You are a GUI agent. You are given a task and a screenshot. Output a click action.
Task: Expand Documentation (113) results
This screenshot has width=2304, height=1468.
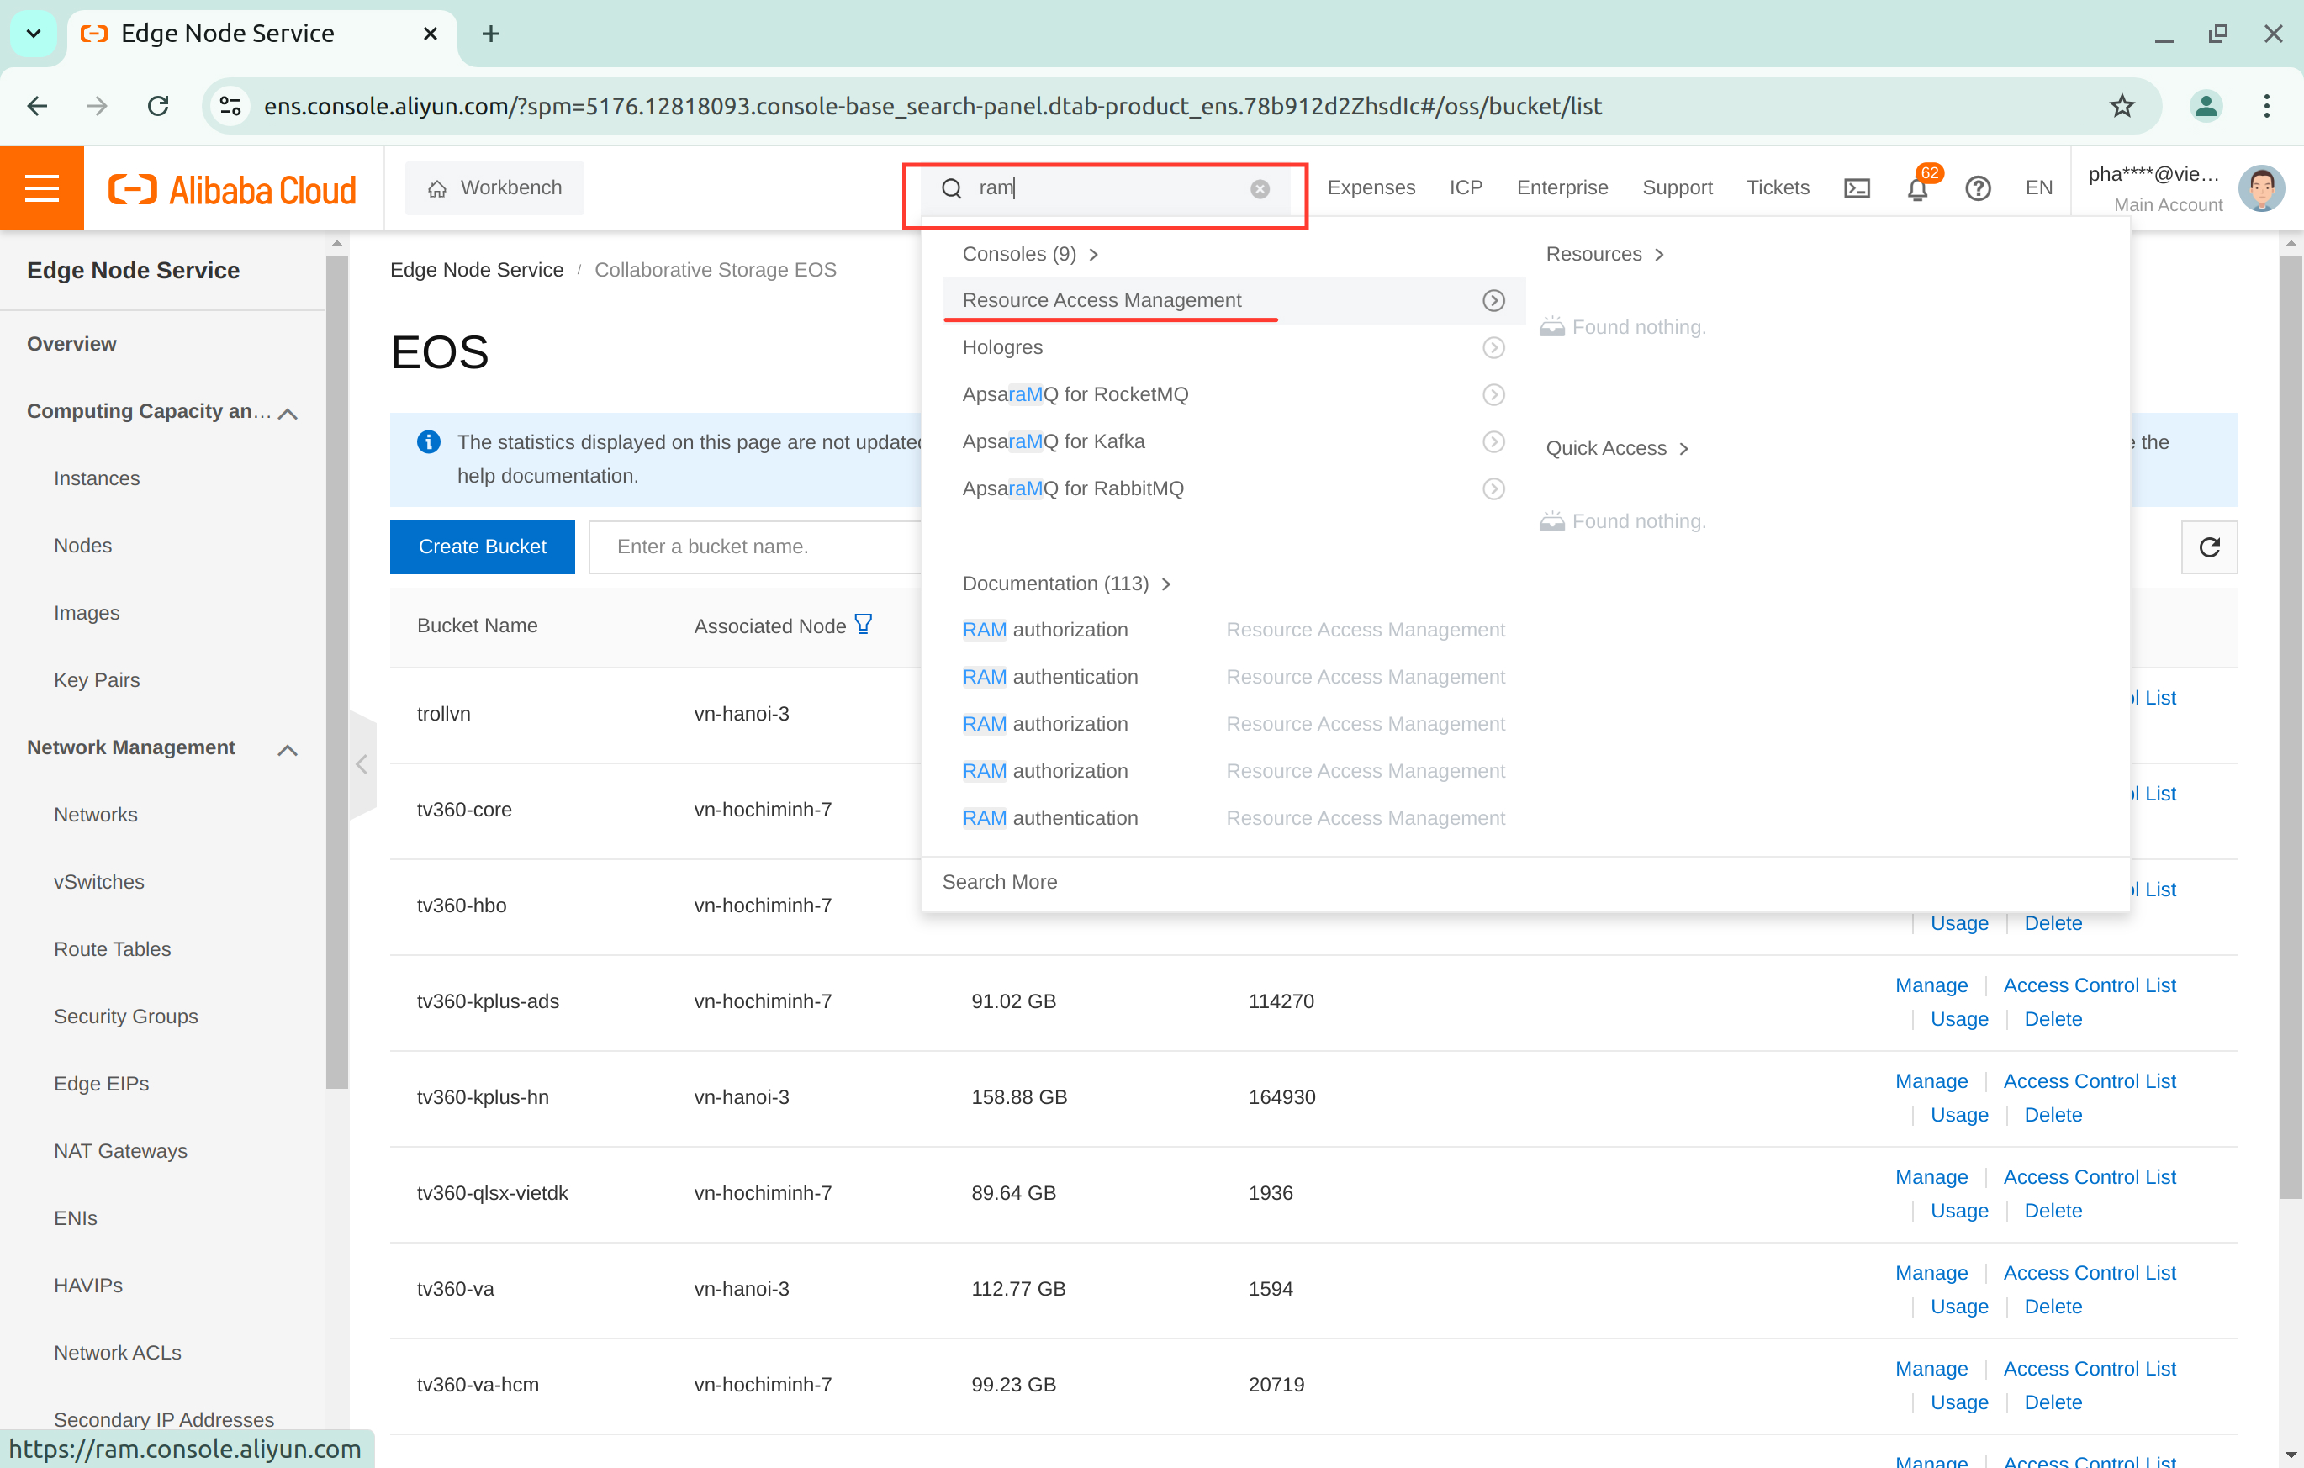pyautogui.click(x=1067, y=583)
